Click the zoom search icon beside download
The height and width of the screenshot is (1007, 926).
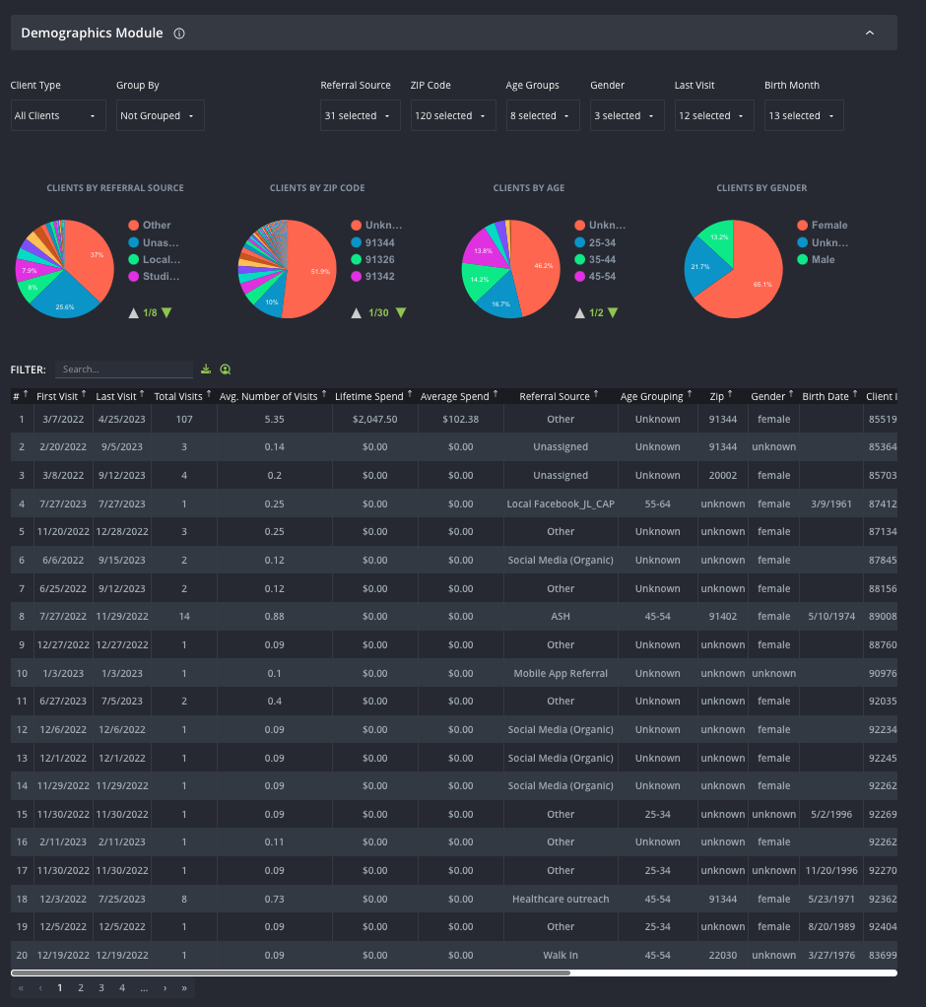pos(226,369)
